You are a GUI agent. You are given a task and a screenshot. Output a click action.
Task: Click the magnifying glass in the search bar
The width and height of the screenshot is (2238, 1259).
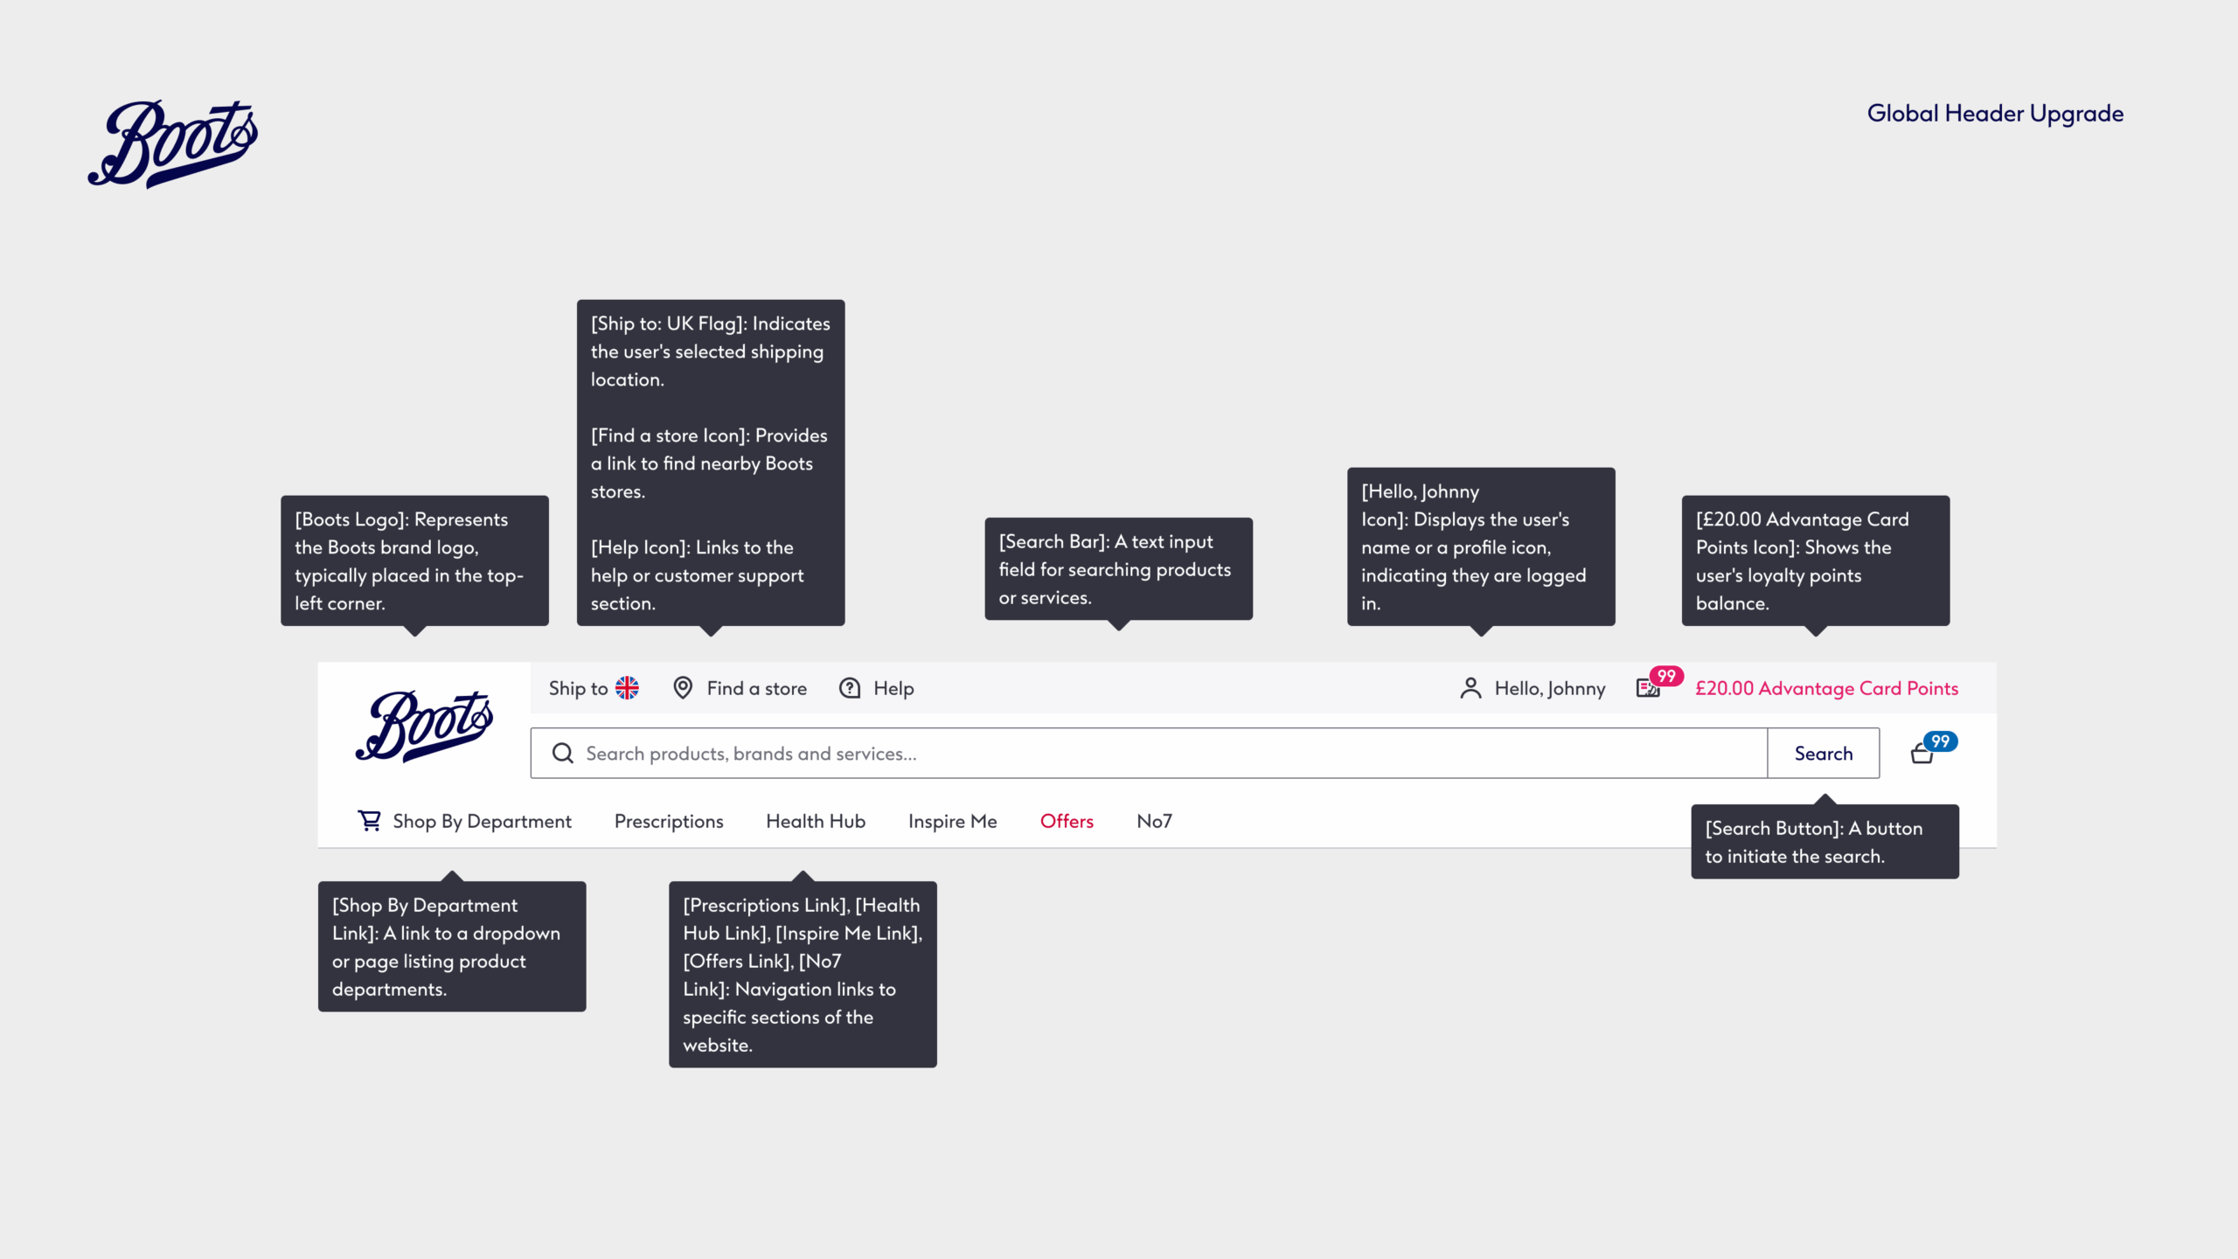point(563,754)
